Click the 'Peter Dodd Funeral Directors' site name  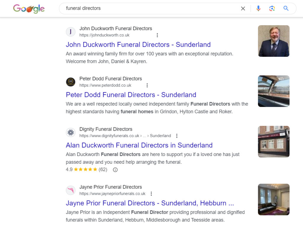click(111, 79)
